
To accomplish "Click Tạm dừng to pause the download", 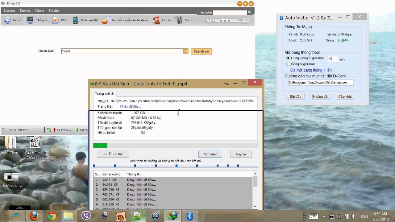I will 210,154.
